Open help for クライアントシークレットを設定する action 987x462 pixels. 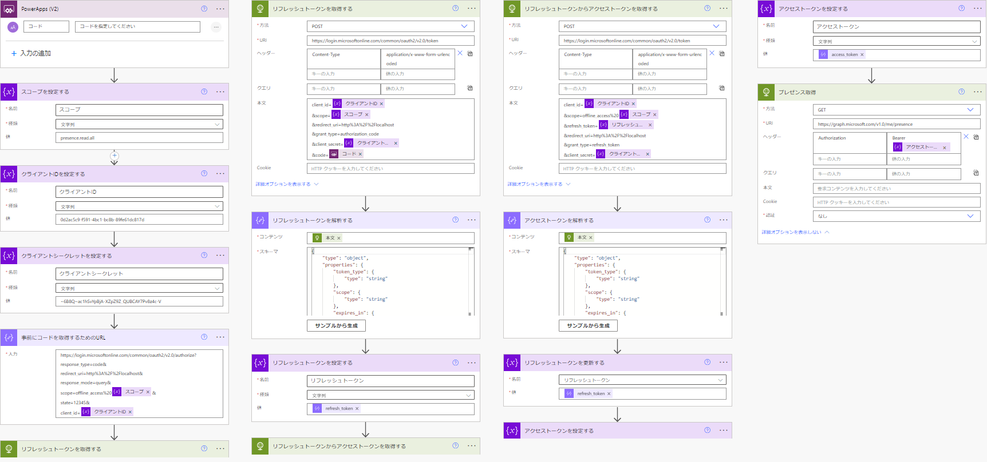[204, 255]
